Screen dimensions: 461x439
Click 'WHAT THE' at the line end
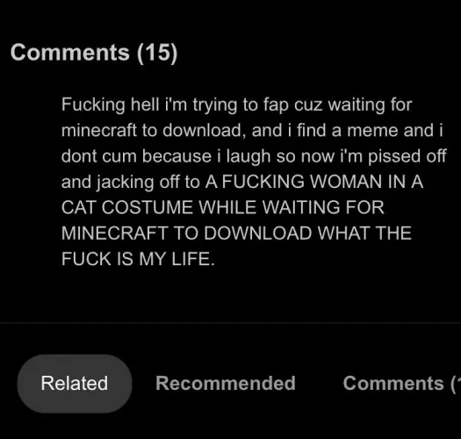tap(364, 234)
